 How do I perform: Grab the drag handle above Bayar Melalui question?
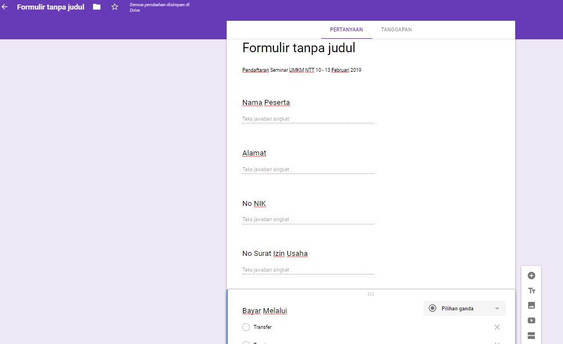(371, 293)
